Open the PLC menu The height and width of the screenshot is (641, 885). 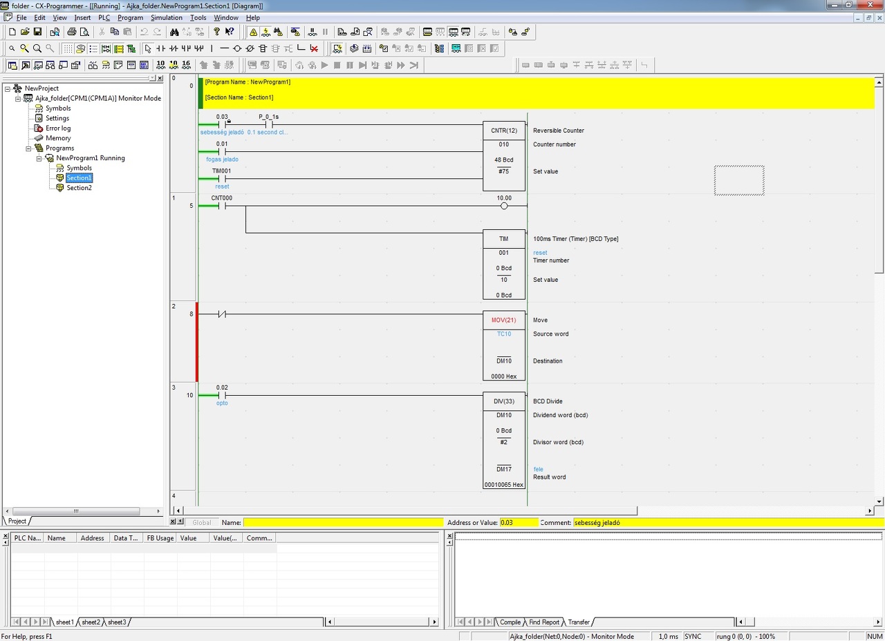coord(104,17)
